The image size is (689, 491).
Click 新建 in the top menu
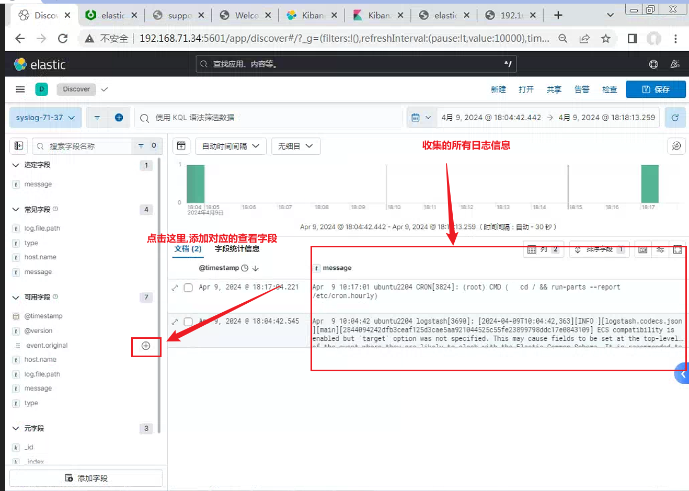[x=498, y=89]
